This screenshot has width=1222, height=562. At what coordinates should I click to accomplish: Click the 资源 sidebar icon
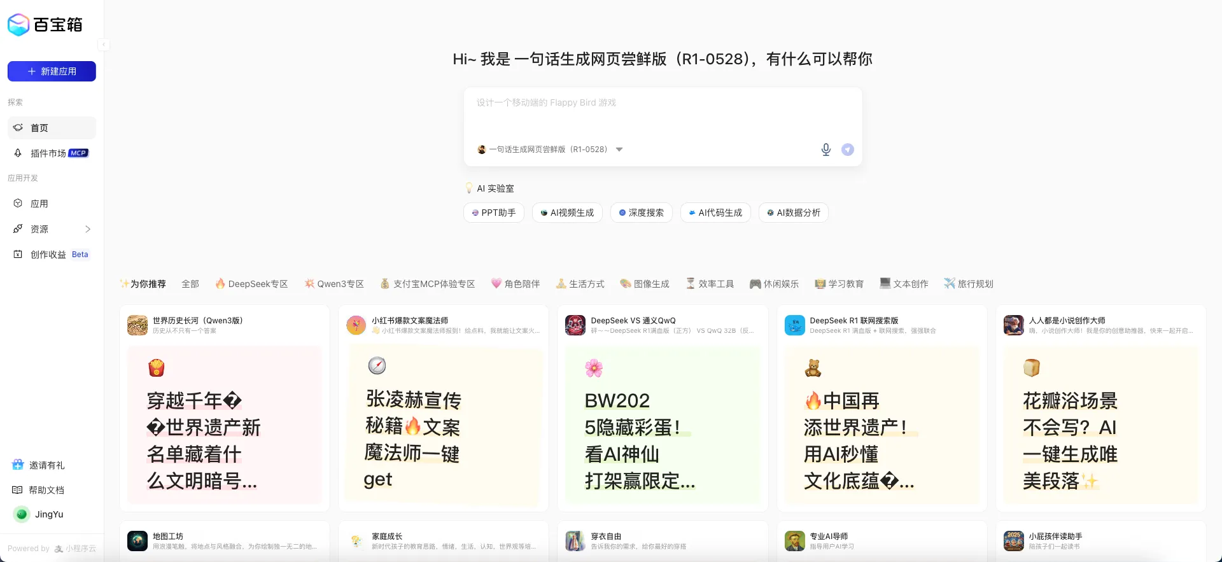point(18,229)
